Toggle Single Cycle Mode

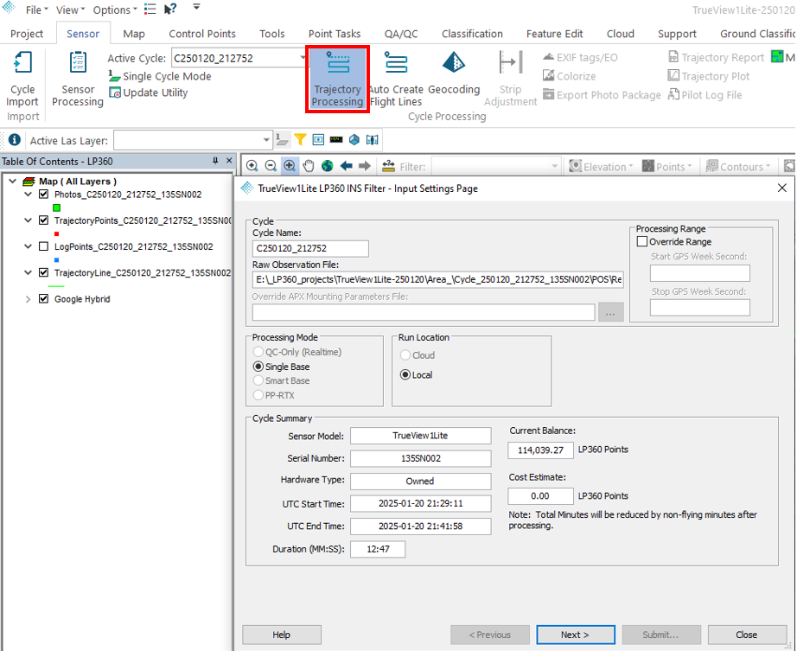coord(160,76)
